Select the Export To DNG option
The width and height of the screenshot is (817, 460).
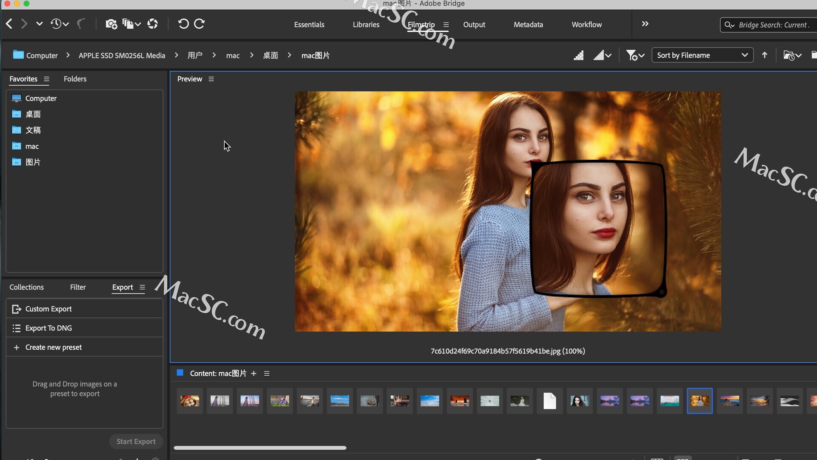tap(48, 328)
